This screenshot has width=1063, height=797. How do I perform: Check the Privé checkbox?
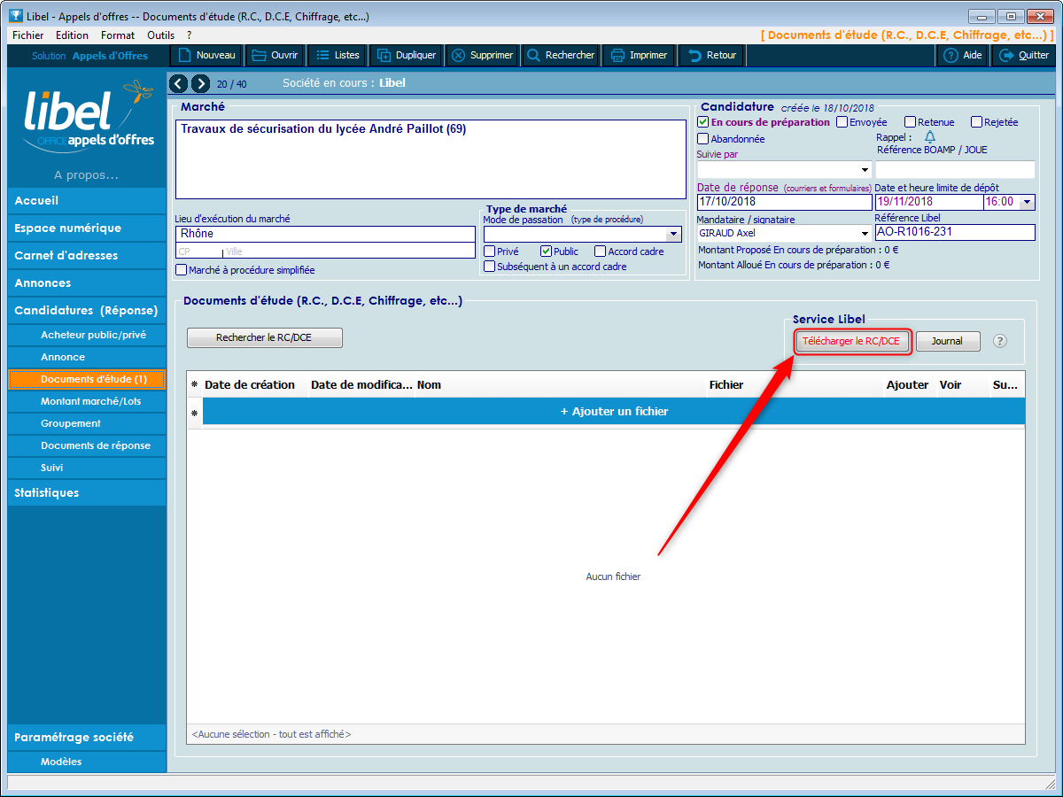coord(490,251)
